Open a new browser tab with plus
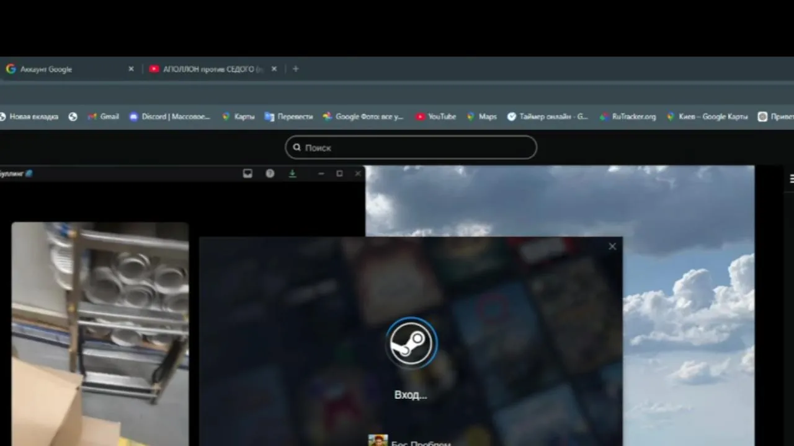Screen dimensions: 794x446 click(x=295, y=69)
